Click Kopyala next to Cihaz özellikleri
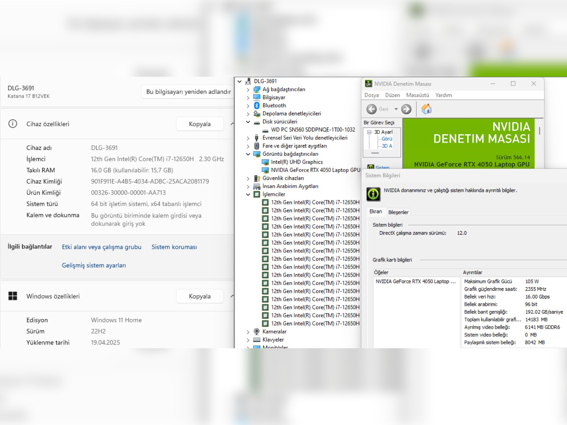The height and width of the screenshot is (425, 567). click(200, 124)
